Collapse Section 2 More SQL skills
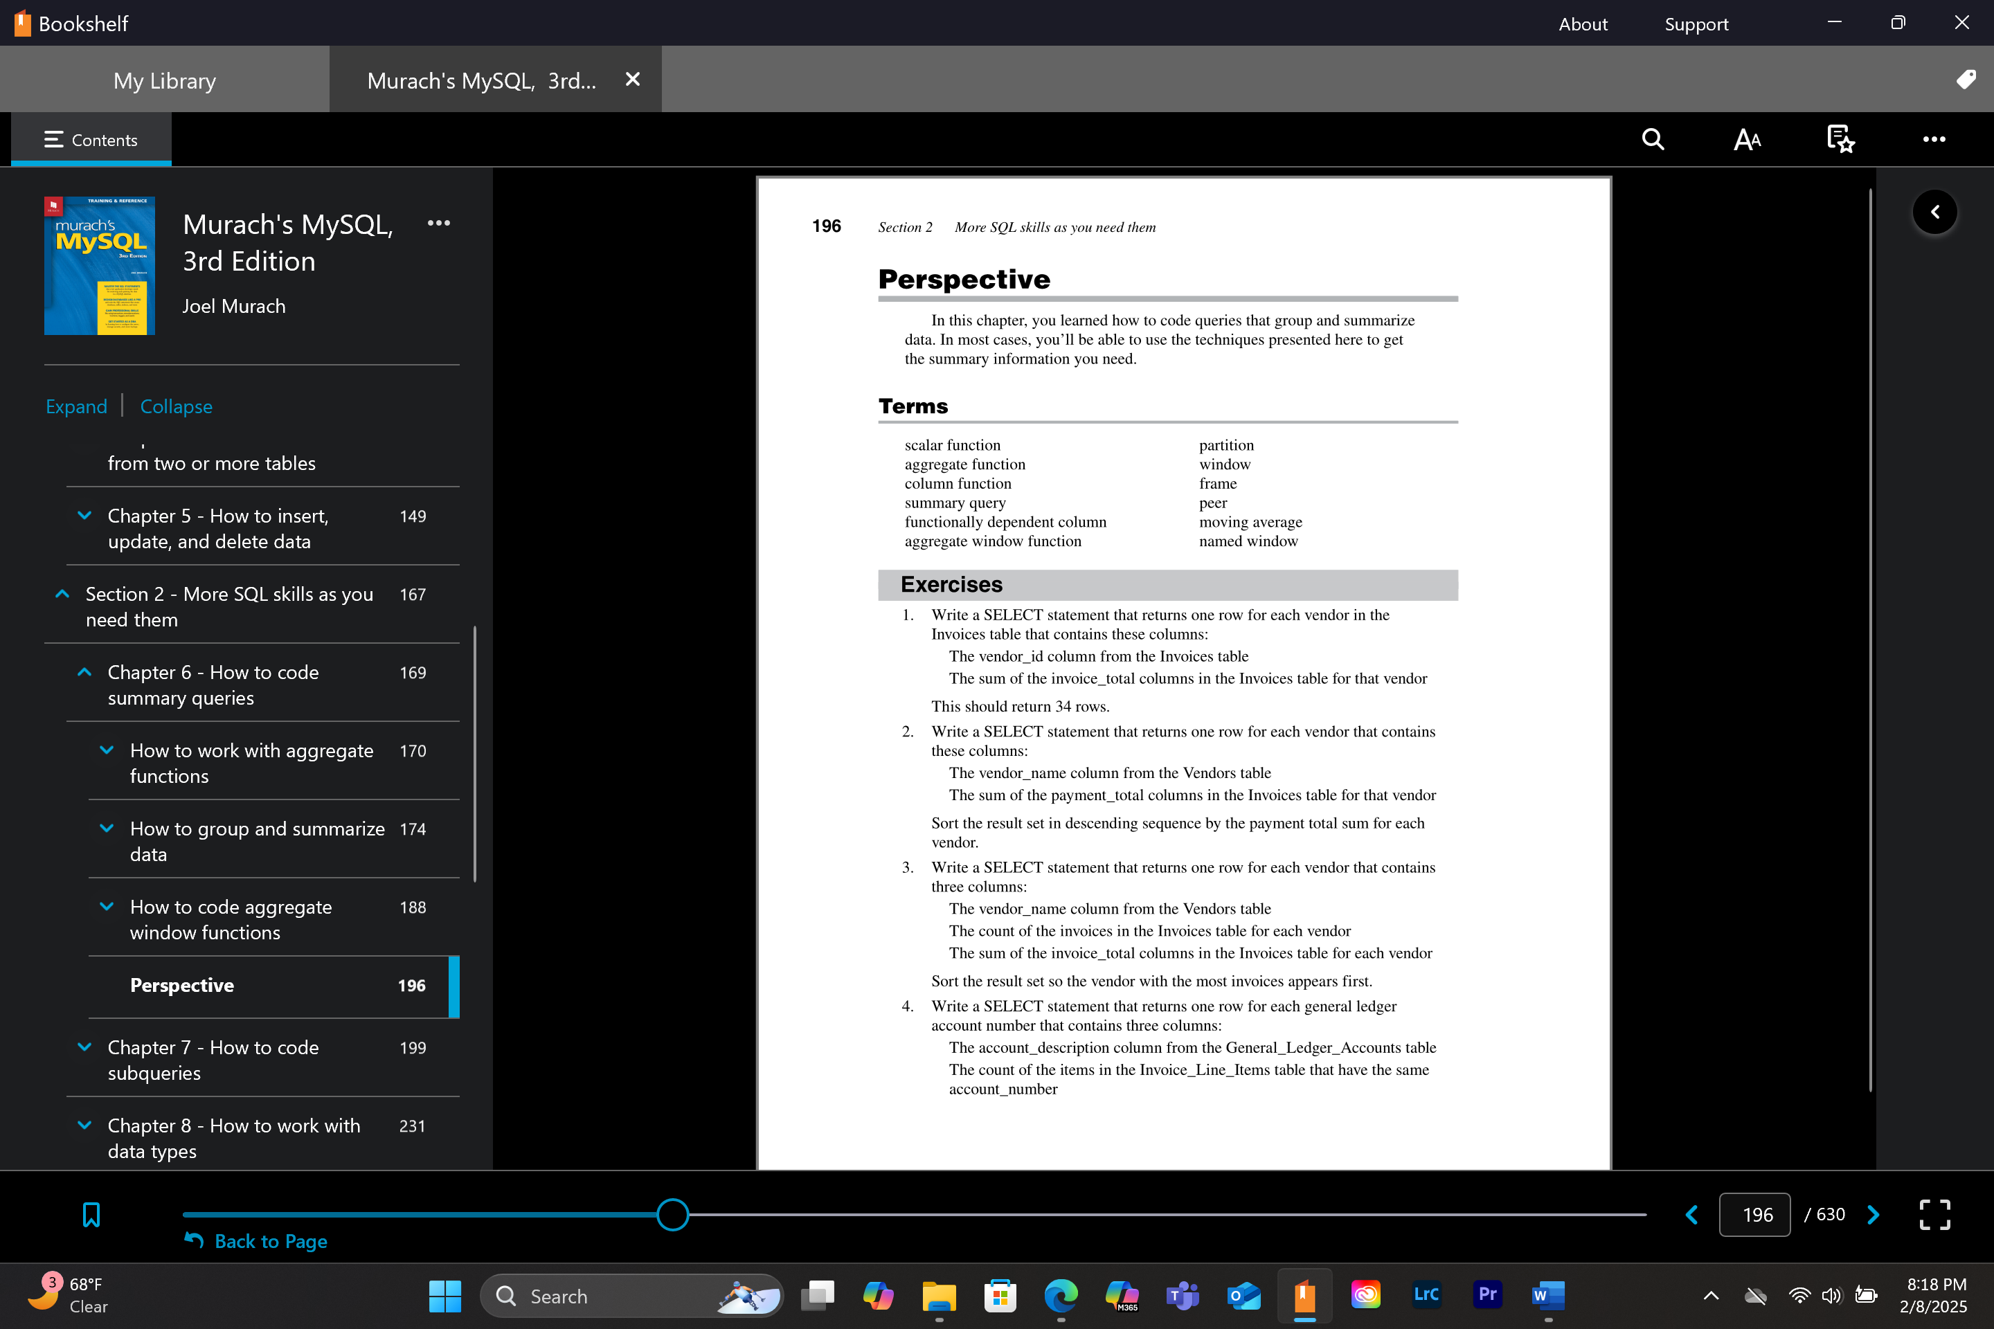The height and width of the screenshot is (1329, 1994). click(62, 594)
